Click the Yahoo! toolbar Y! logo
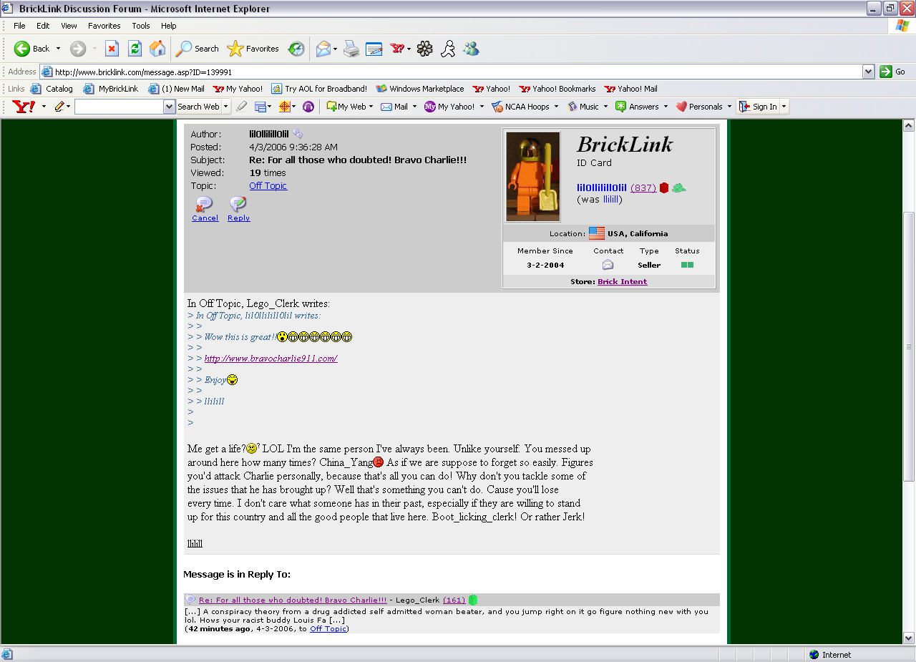 pyautogui.click(x=24, y=107)
